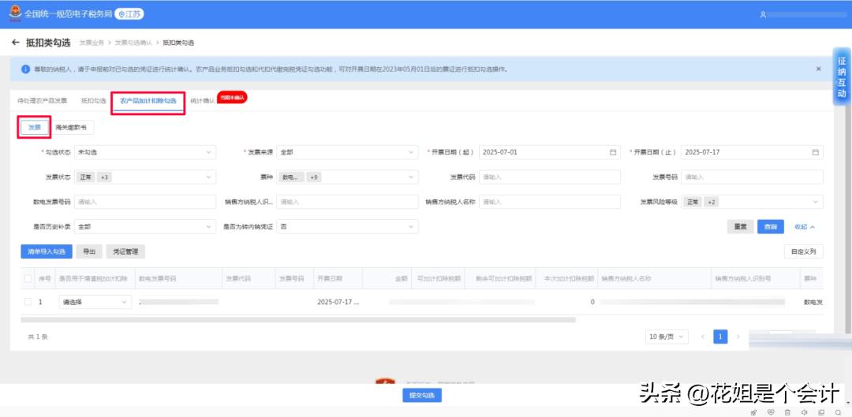Select the 发票 sub-tab
The width and height of the screenshot is (852, 417).
tap(34, 127)
